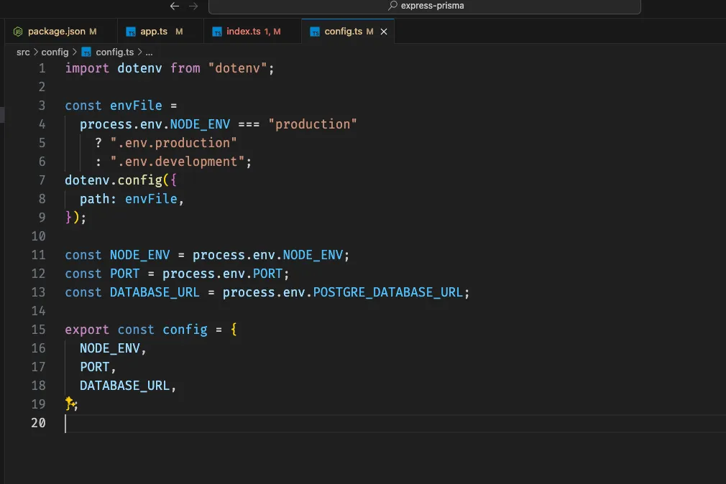Open the src breadcrumb
The image size is (726, 484).
23,52
